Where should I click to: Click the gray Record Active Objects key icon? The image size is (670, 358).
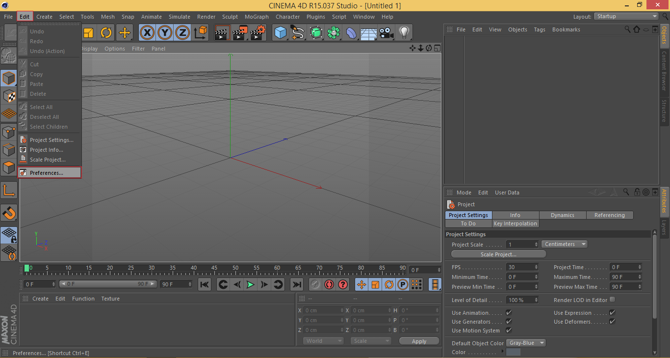tap(315, 284)
